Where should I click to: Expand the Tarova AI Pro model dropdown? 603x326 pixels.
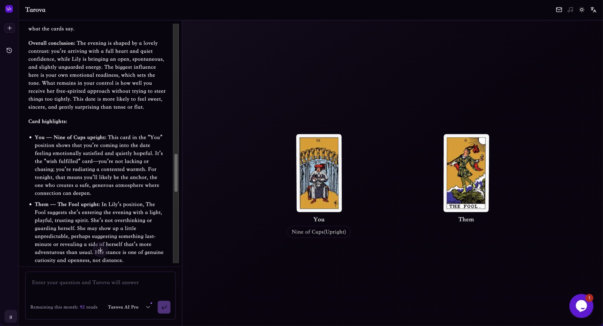[x=129, y=307]
